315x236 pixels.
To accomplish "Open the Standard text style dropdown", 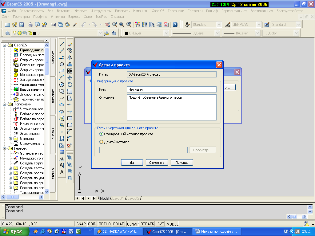I will point(219,25).
